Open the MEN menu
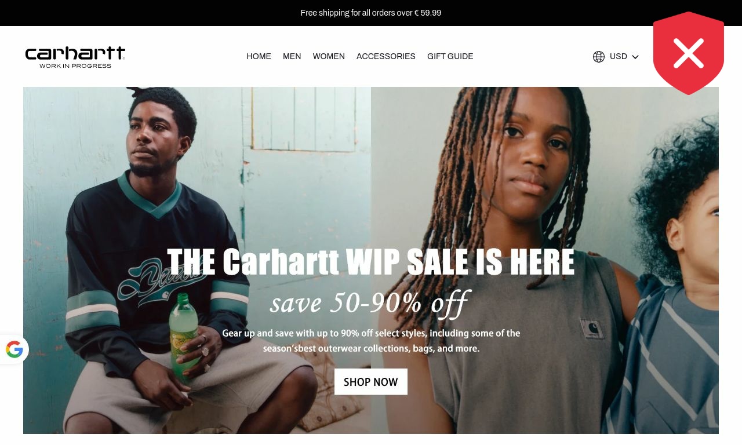Screen dimensions: 742x445 (x=292, y=56)
